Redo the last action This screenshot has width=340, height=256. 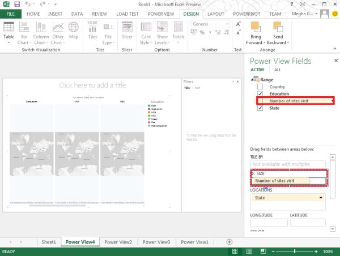tap(42, 4)
